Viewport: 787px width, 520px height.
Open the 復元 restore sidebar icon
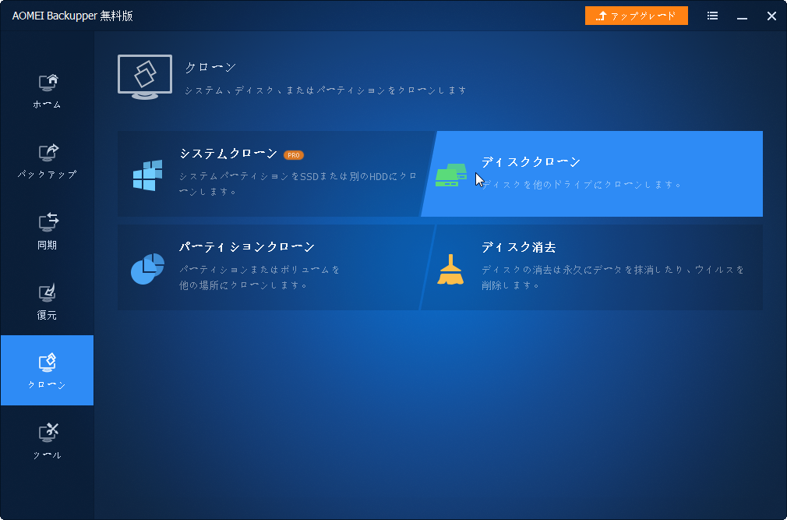[48, 292]
